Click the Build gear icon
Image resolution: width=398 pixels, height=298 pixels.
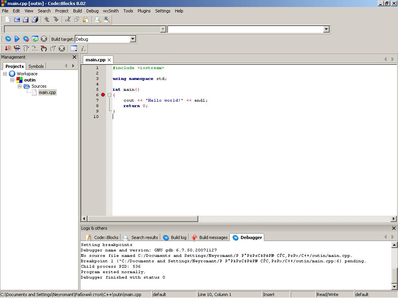(x=8, y=39)
